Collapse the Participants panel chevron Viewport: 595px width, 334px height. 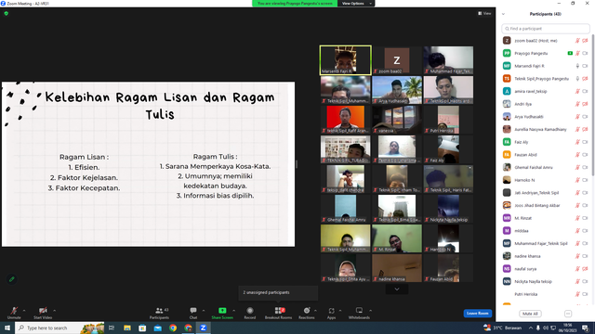click(504, 14)
